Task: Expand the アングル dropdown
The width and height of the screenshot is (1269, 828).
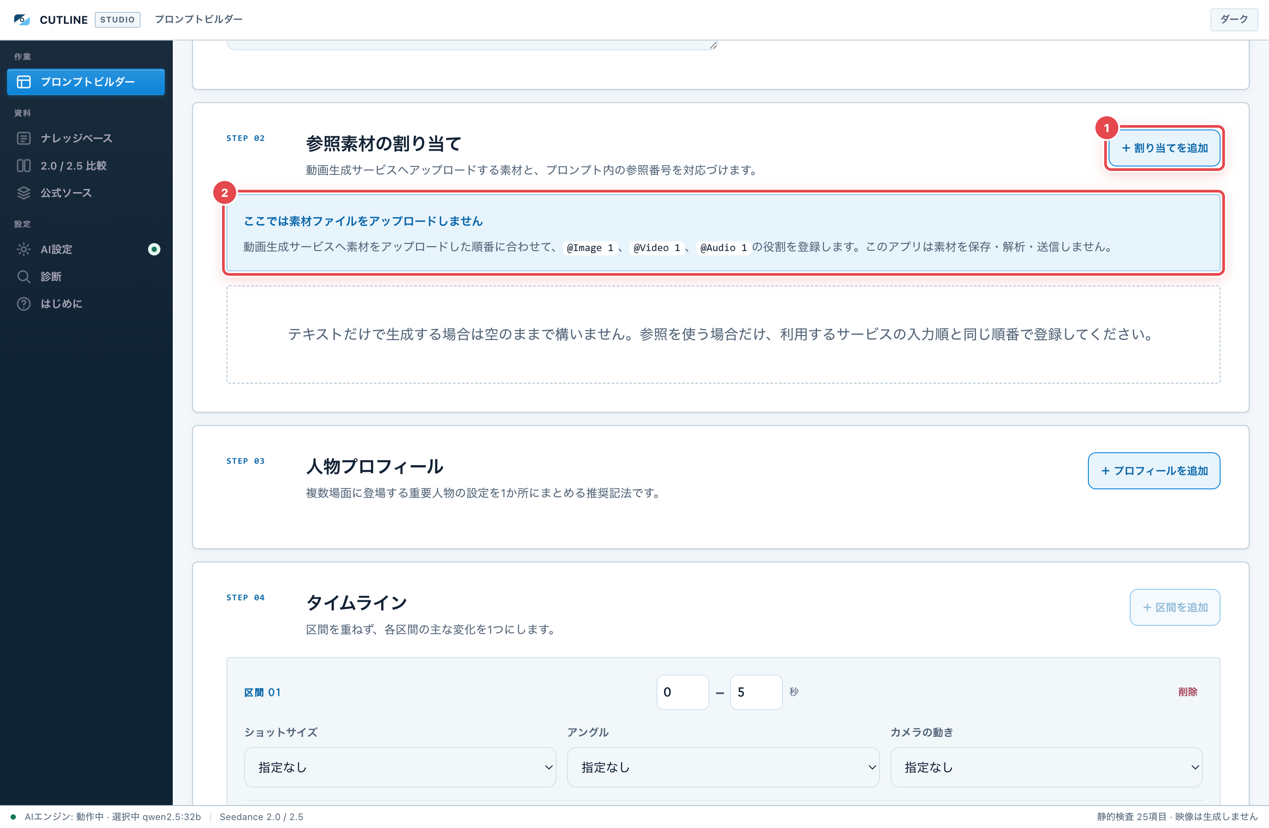Action: 723,767
